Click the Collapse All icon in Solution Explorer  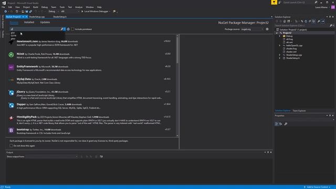pos(310,21)
